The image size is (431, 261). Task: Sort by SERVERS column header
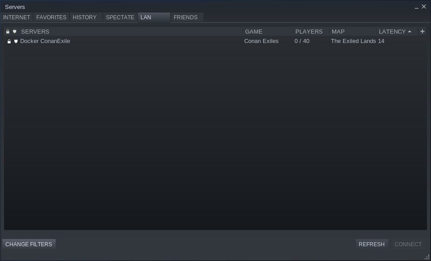tap(131, 31)
